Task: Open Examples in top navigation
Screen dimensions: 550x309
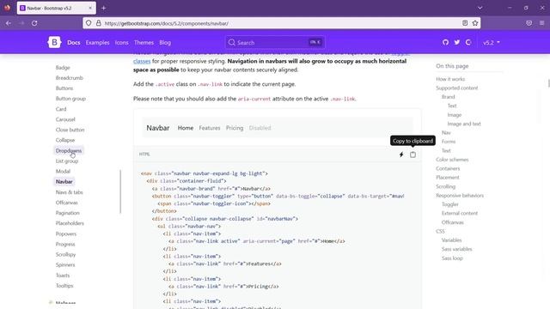Action: (x=97, y=42)
